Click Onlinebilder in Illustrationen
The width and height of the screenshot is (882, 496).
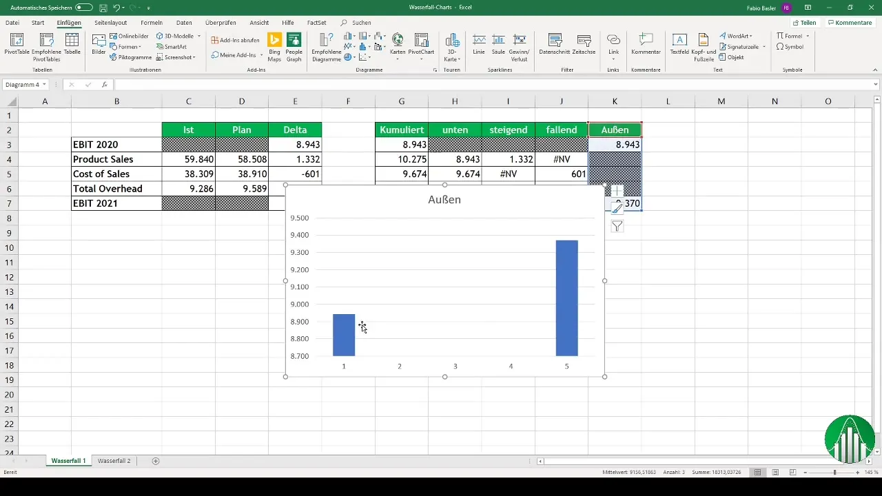[129, 36]
